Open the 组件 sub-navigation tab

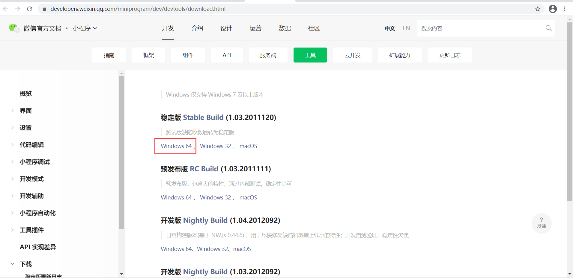click(188, 55)
